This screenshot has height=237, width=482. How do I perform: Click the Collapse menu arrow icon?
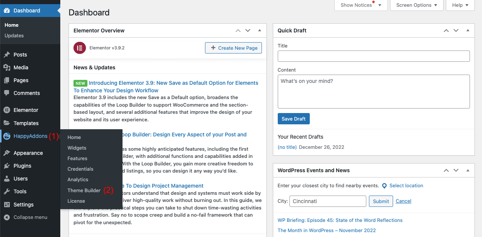[x=7, y=217]
